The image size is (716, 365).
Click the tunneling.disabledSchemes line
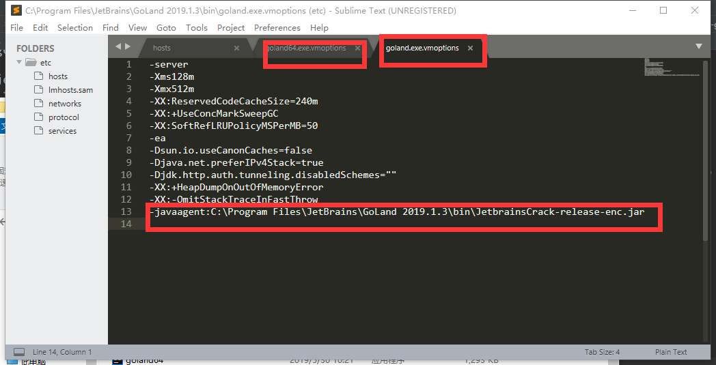273,175
